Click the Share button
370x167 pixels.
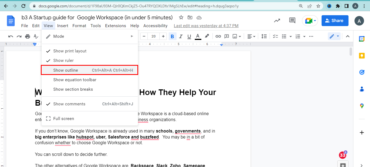pyautogui.click(x=335, y=21)
